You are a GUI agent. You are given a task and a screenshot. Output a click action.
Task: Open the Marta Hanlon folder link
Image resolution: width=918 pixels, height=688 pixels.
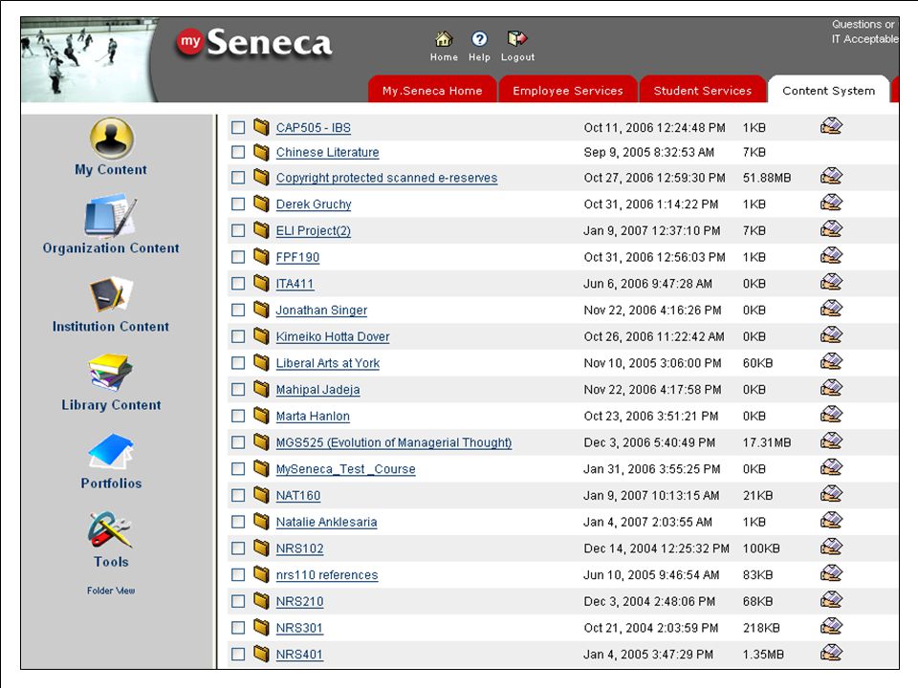(313, 416)
